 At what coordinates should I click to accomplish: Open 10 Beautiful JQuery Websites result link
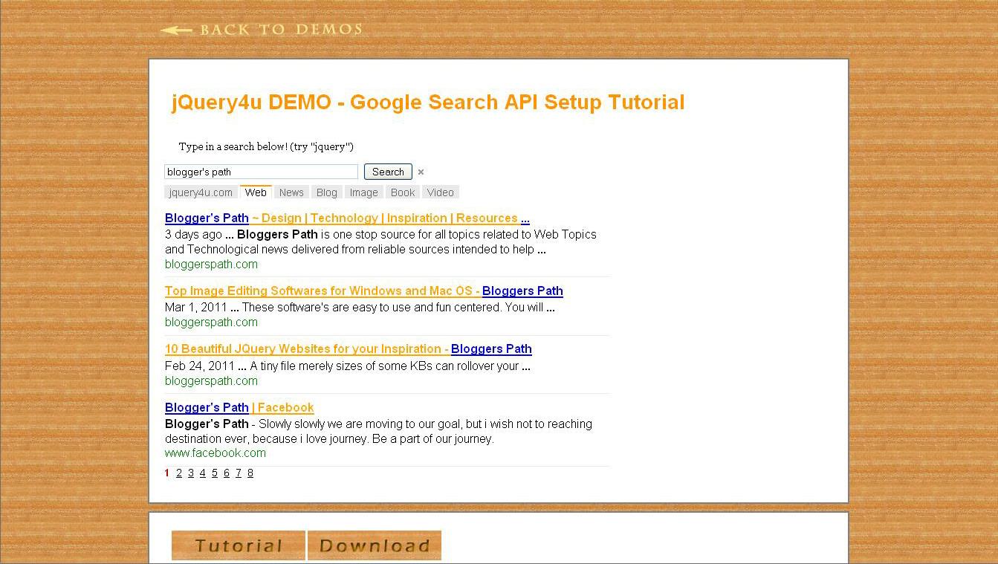pyautogui.click(x=349, y=349)
